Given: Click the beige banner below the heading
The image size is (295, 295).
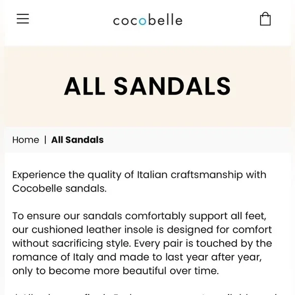Looking at the screenshot, I should tap(147, 113).
